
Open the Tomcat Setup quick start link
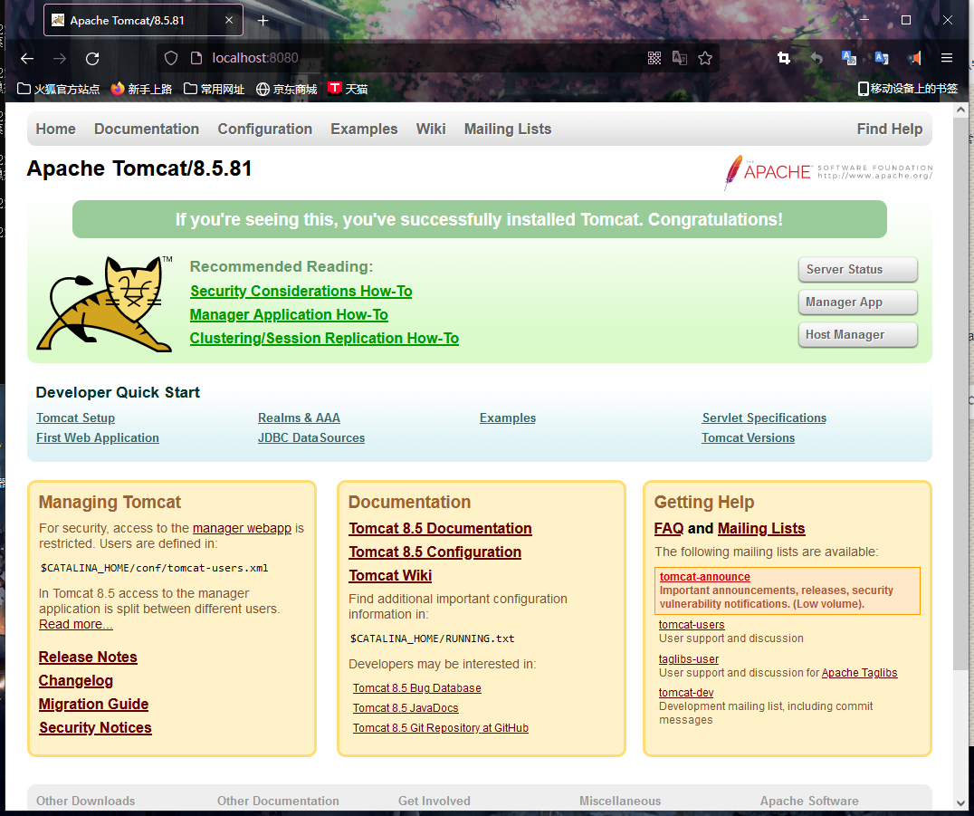75,418
